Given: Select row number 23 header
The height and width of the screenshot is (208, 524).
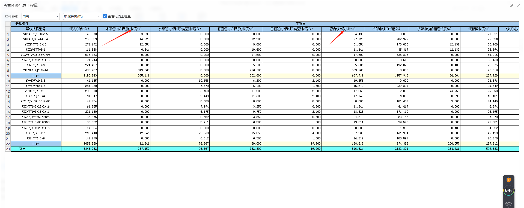Looking at the screenshot, I should coord(8,149).
